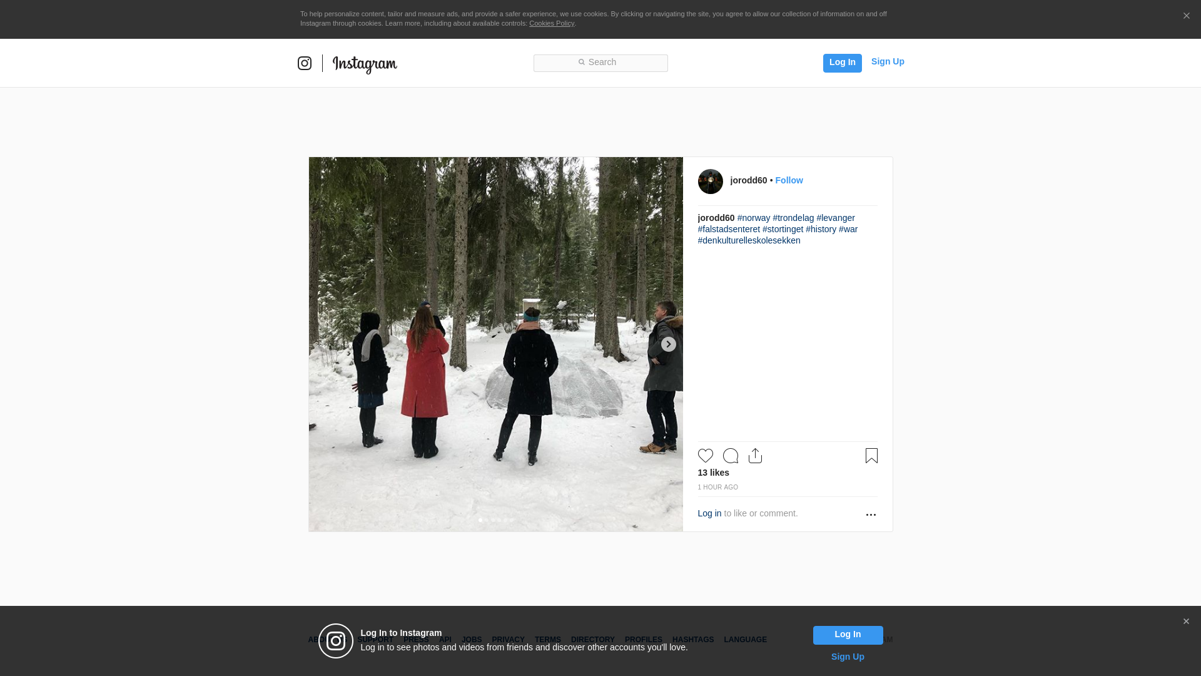Viewport: 1201px width, 676px height.
Task: Click the Instagram wordmark logo
Action: pyautogui.click(x=365, y=64)
